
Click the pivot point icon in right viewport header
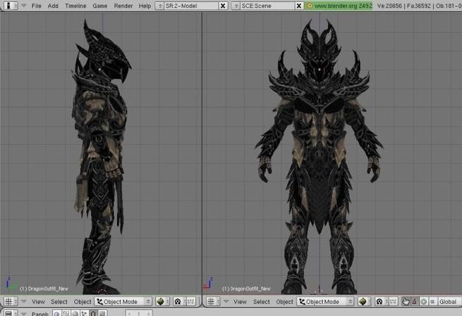click(x=379, y=302)
